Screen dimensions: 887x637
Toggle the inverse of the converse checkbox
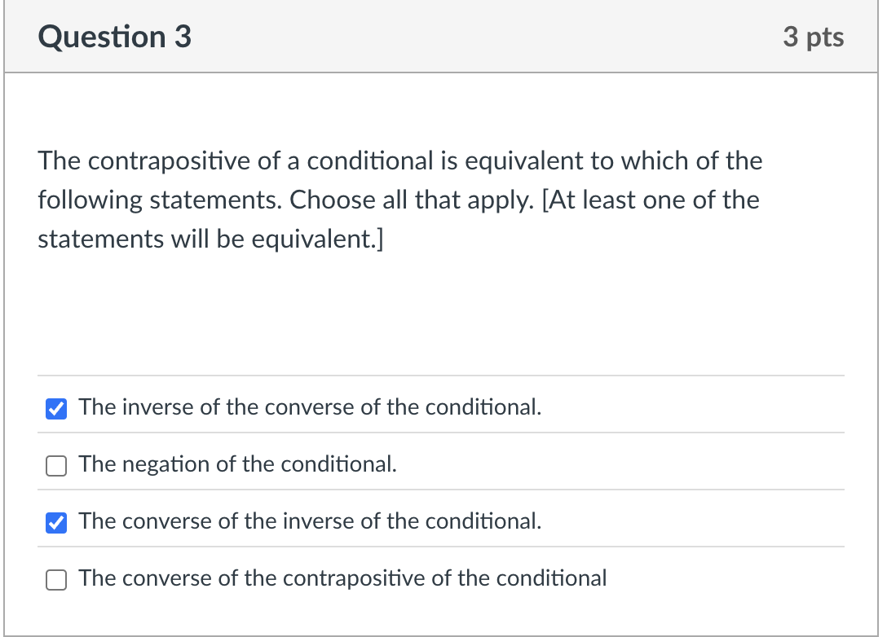point(55,409)
